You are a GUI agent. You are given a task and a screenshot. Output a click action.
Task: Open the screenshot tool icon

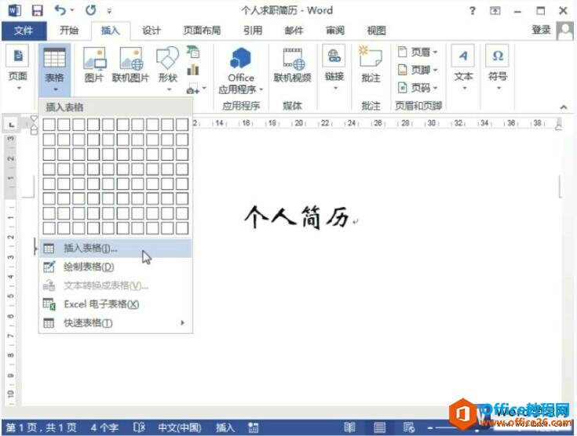click(x=195, y=89)
